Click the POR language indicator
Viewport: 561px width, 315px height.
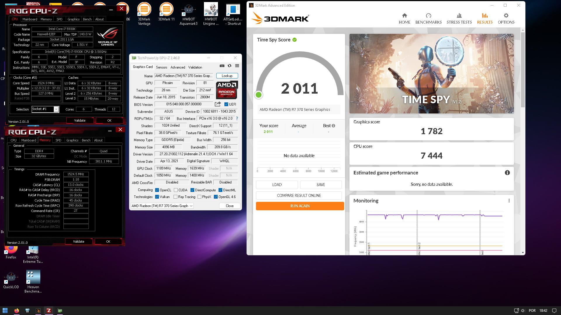click(x=532, y=311)
